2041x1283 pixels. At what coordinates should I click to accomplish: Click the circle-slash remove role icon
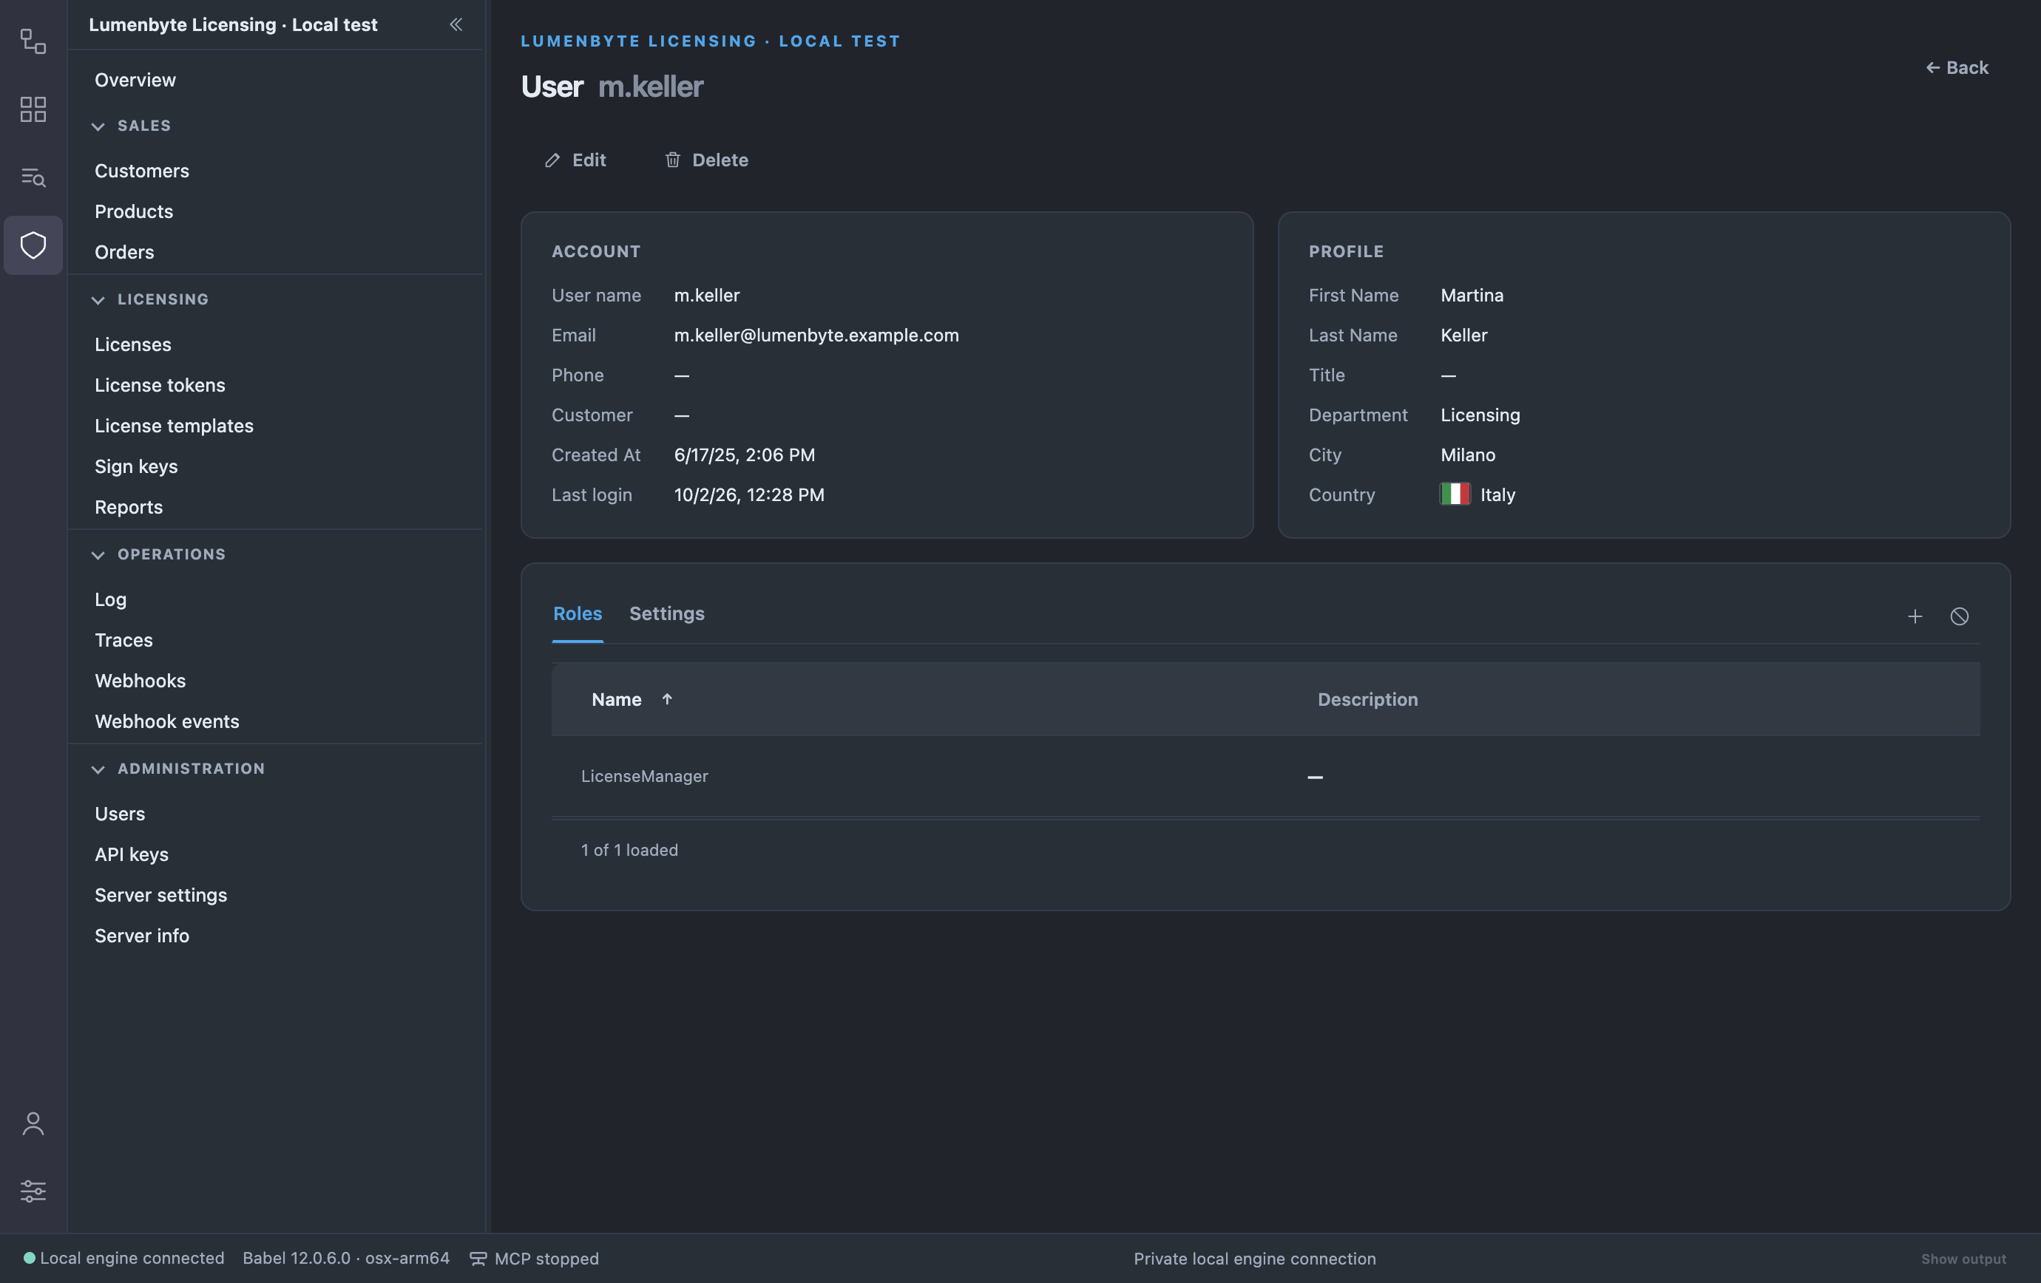1959,616
